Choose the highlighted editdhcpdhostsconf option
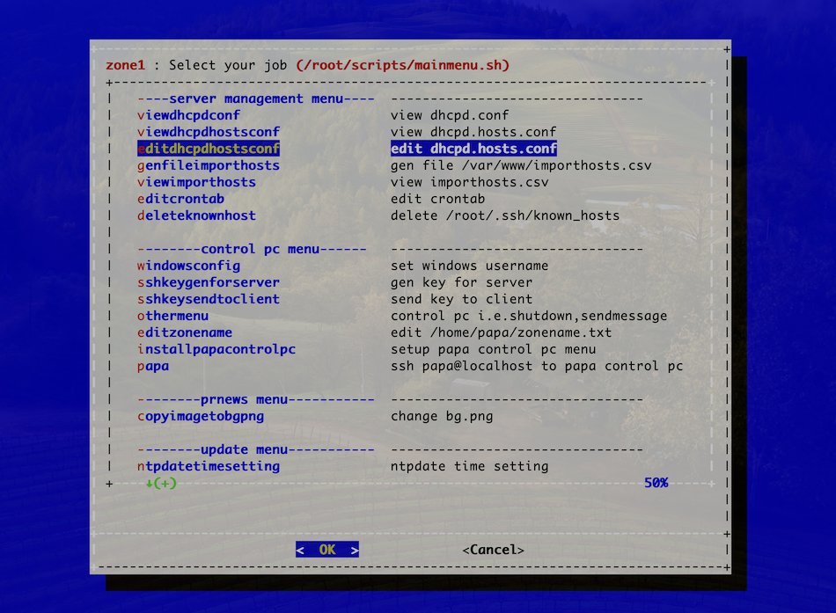 pyautogui.click(x=209, y=149)
